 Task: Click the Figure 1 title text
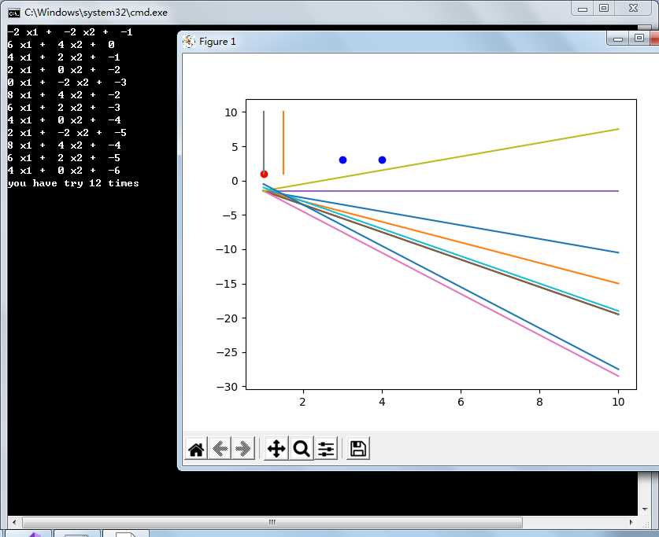(217, 42)
